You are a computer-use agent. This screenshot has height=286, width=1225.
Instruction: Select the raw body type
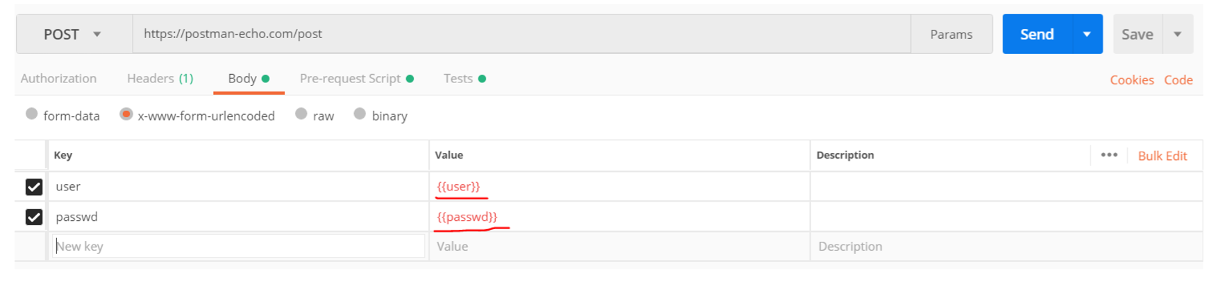tap(301, 114)
